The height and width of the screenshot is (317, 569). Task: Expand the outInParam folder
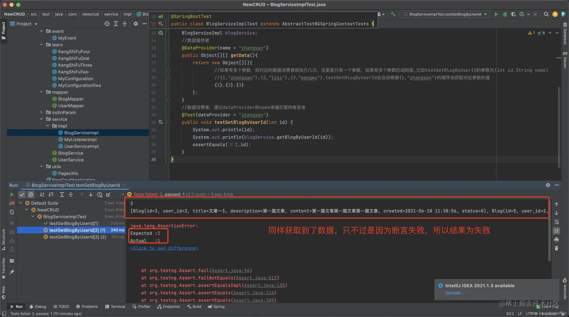(x=41, y=112)
